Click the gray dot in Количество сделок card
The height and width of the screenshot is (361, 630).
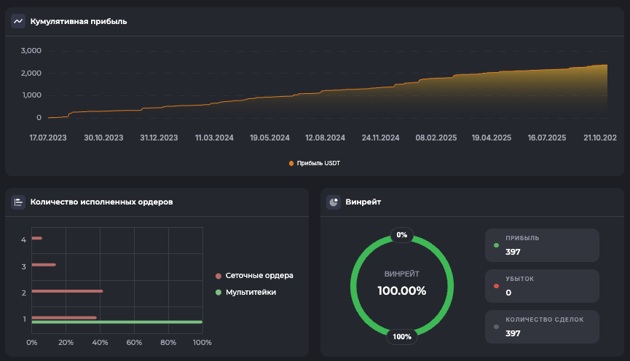point(497,327)
